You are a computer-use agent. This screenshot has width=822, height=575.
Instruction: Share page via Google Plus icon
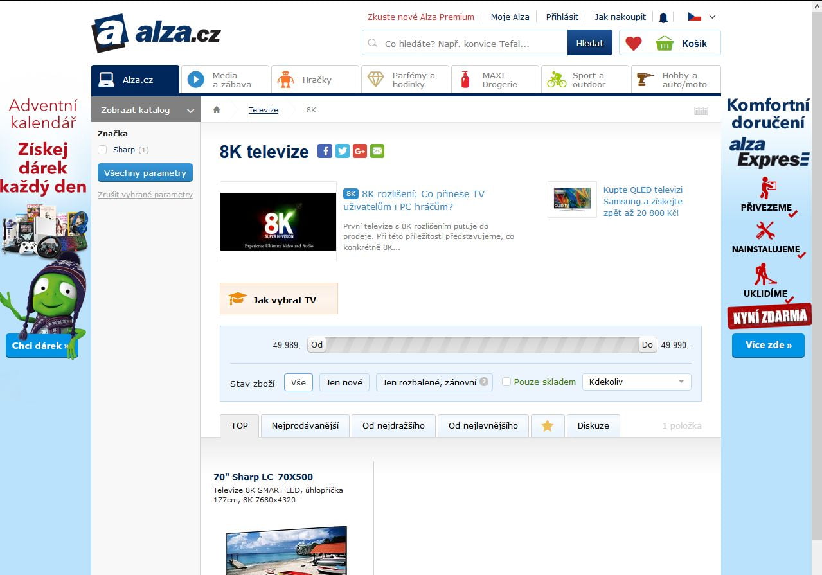[x=359, y=152]
